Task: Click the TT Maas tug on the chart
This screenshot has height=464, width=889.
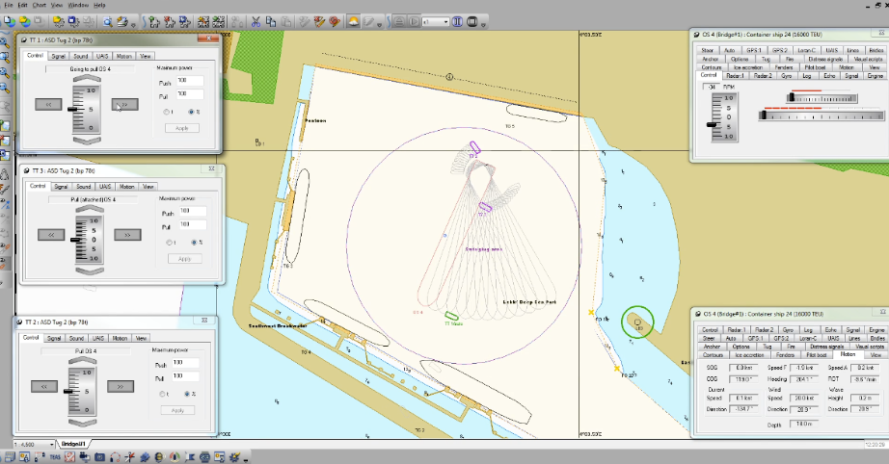Action: 450,315
